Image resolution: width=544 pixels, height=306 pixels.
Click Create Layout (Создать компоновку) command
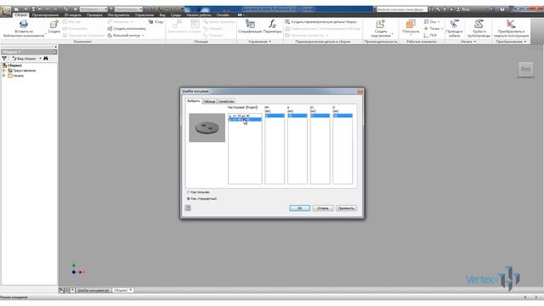tap(127, 28)
